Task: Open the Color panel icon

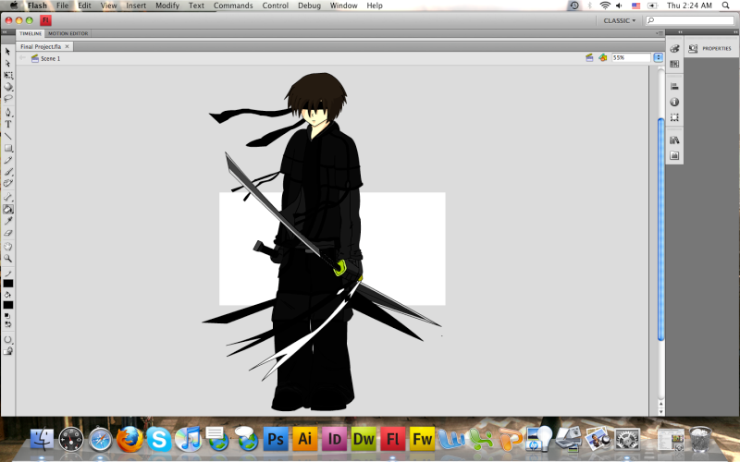Action: (674, 48)
